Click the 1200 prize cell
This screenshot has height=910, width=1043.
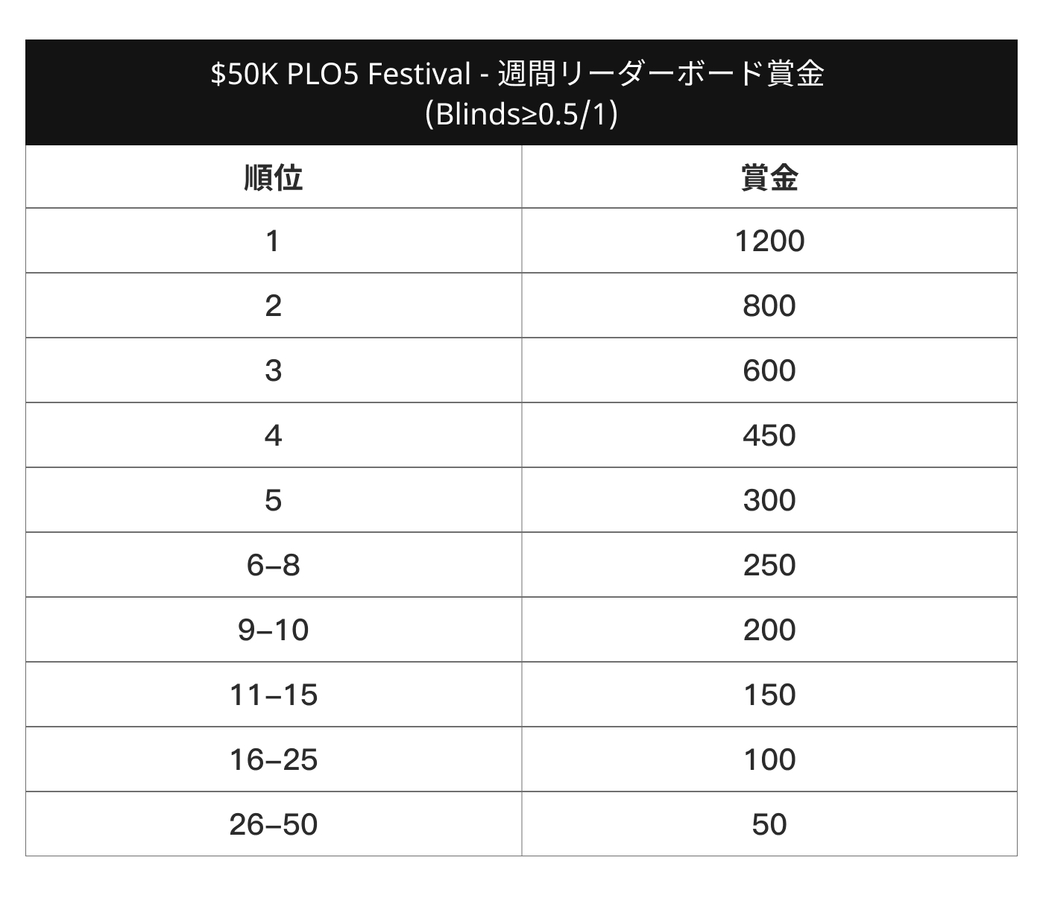[769, 241]
